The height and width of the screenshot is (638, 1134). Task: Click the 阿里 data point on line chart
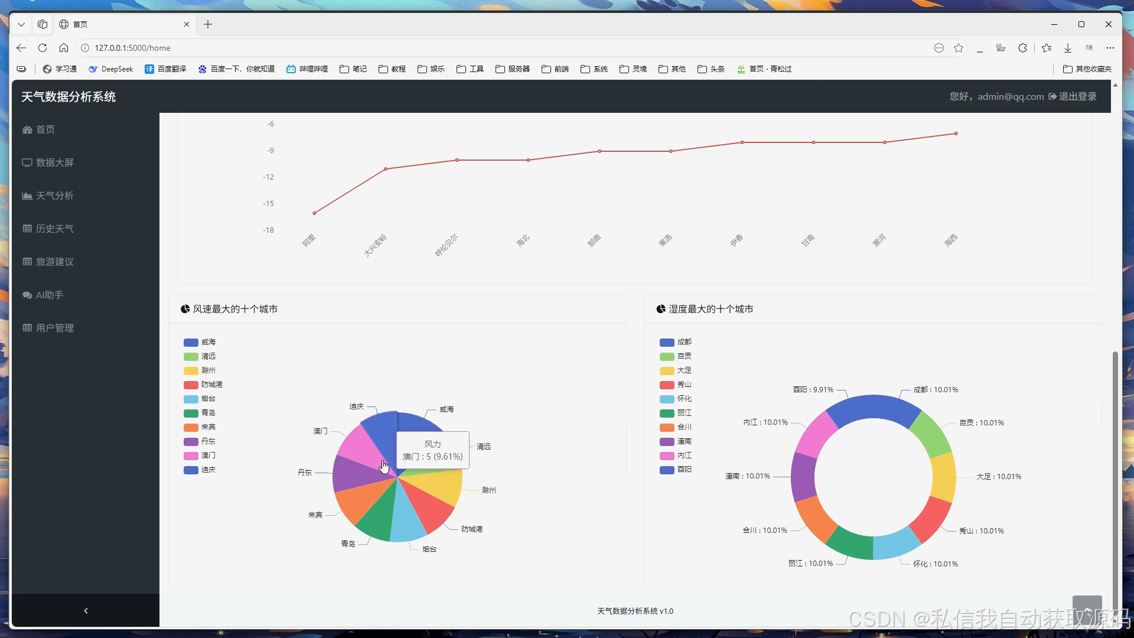[314, 213]
